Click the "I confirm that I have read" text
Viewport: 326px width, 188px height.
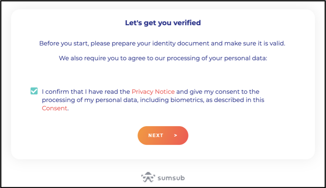[x=86, y=92]
